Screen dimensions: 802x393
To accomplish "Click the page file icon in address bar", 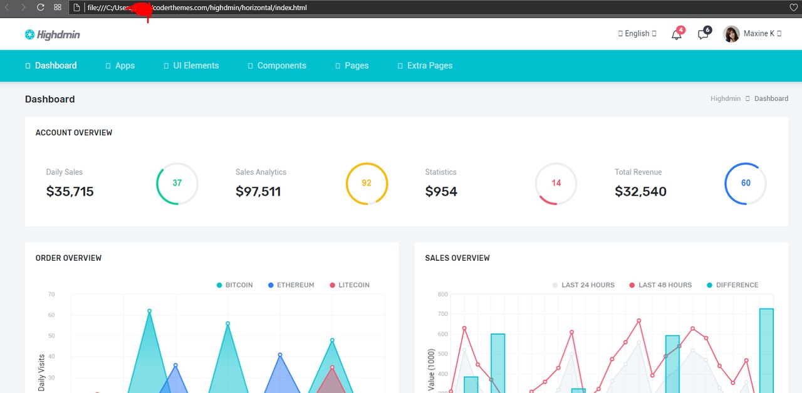I will click(76, 8).
